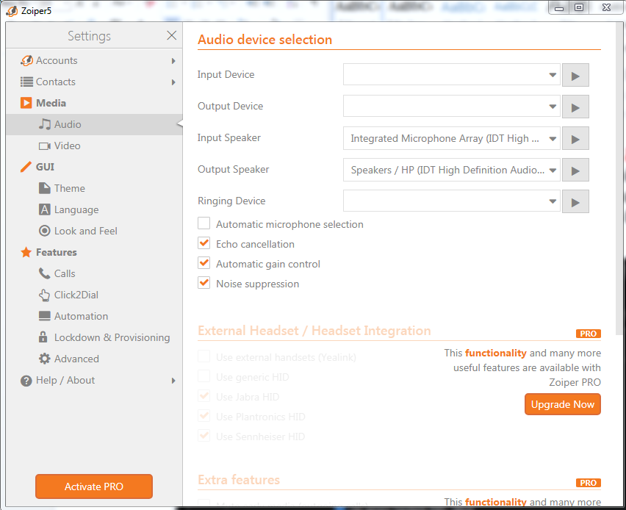Toggle Use Jabra HID checkbox
The height and width of the screenshot is (510, 626).
click(x=204, y=396)
